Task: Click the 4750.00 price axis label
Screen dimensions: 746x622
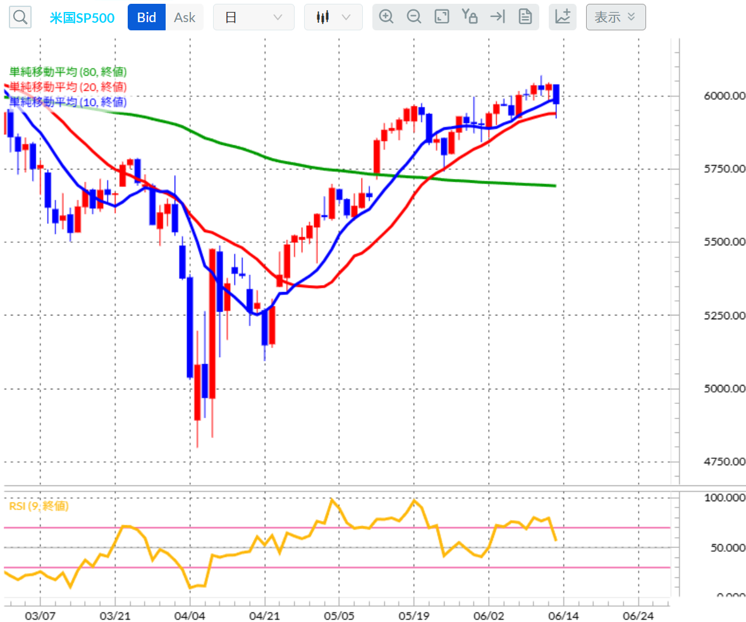Action: (x=724, y=461)
